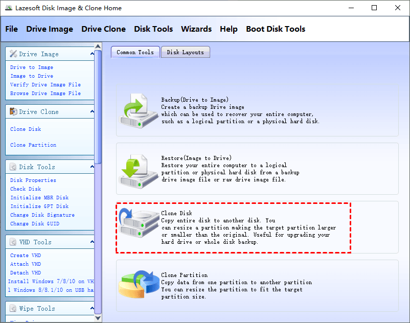Viewport: 410px width, 323px height.
Task: Open Browse Drive Image File link
Action: click(x=45, y=94)
